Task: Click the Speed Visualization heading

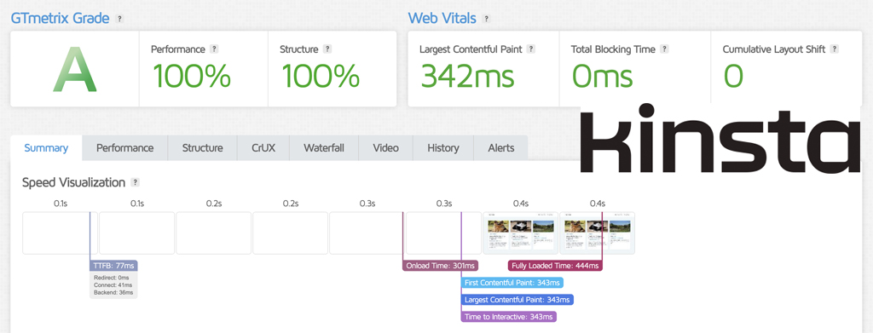Action: [x=73, y=182]
